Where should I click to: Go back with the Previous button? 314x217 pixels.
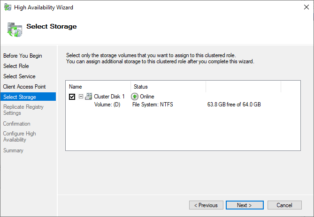tap(206, 205)
